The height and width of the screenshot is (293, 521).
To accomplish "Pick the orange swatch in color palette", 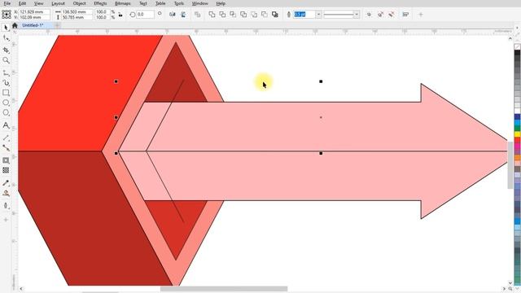I will click(x=518, y=157).
